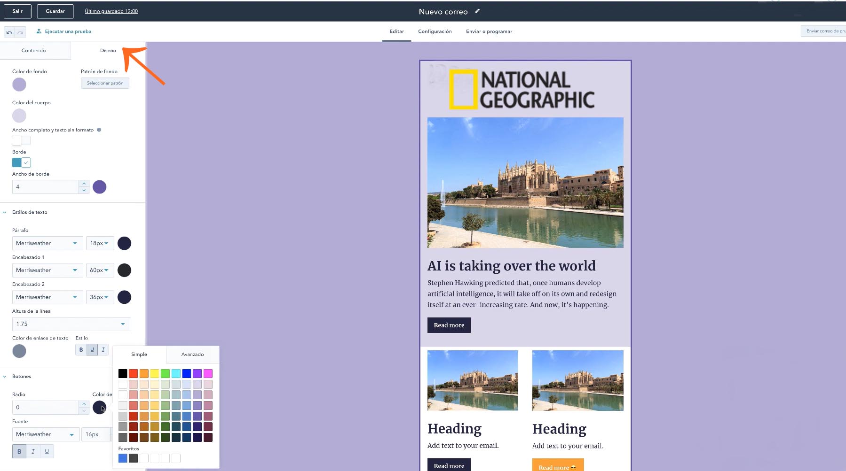Click the undo arrow icon
Screen dimensions: 846x471
coord(9,32)
